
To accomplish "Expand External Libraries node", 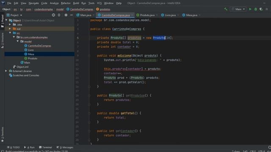I will (6, 71).
